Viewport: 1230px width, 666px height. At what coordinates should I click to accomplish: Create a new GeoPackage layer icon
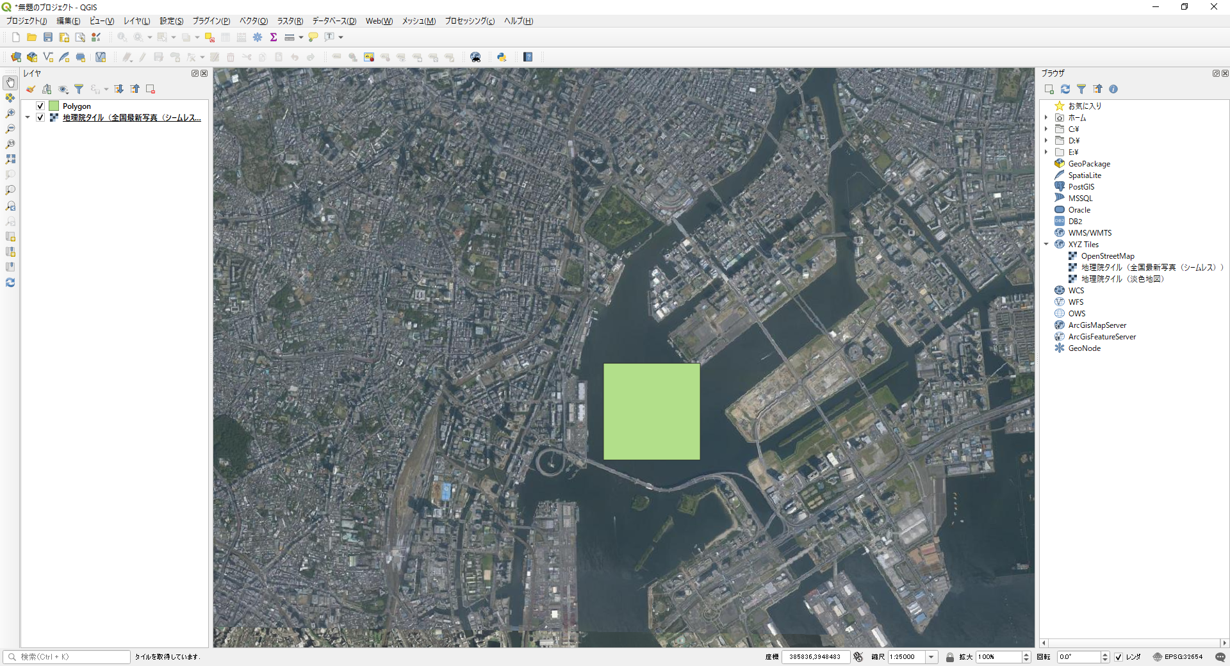click(x=32, y=57)
